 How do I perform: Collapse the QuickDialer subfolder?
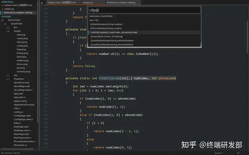6,24
